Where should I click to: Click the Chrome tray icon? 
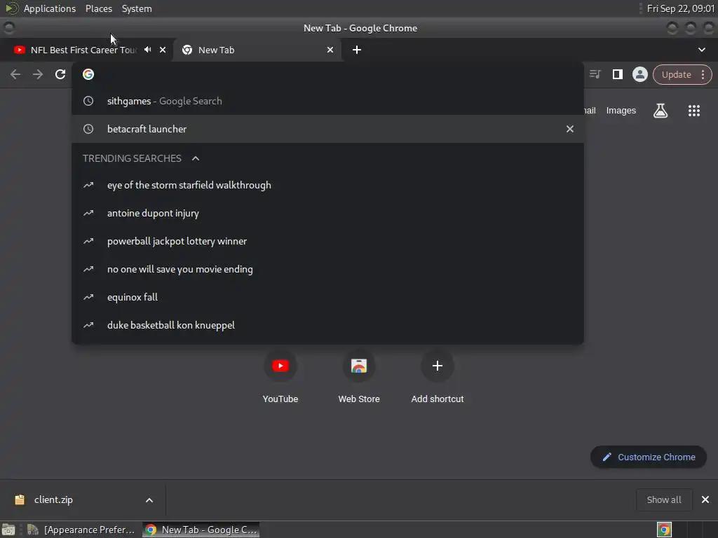(x=664, y=530)
